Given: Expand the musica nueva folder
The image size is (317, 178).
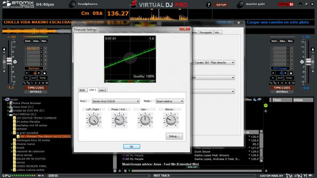Looking at the screenshot, I should [x=12, y=144].
